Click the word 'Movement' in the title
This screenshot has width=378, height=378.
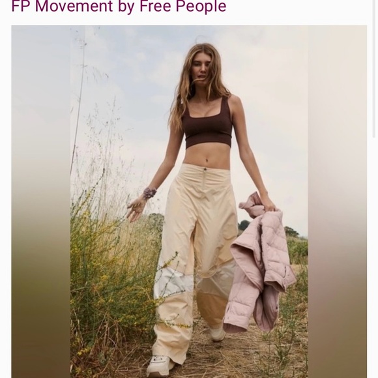click(74, 6)
